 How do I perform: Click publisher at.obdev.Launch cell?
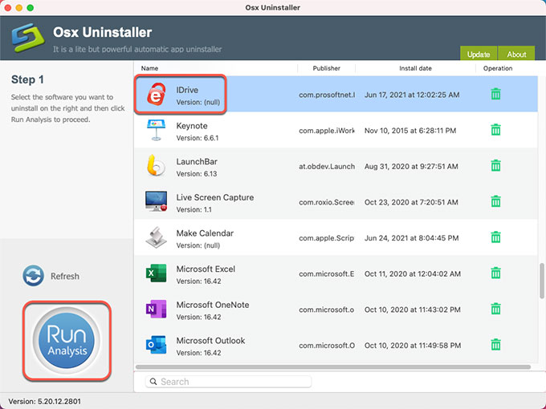pos(327,166)
